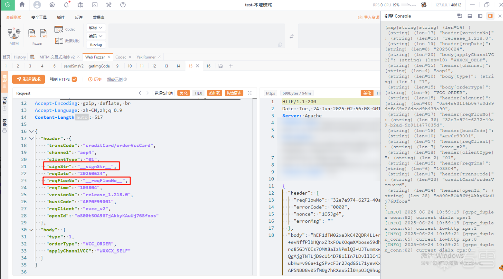
Task: Click the 数据包扫描 button
Action: (x=164, y=93)
